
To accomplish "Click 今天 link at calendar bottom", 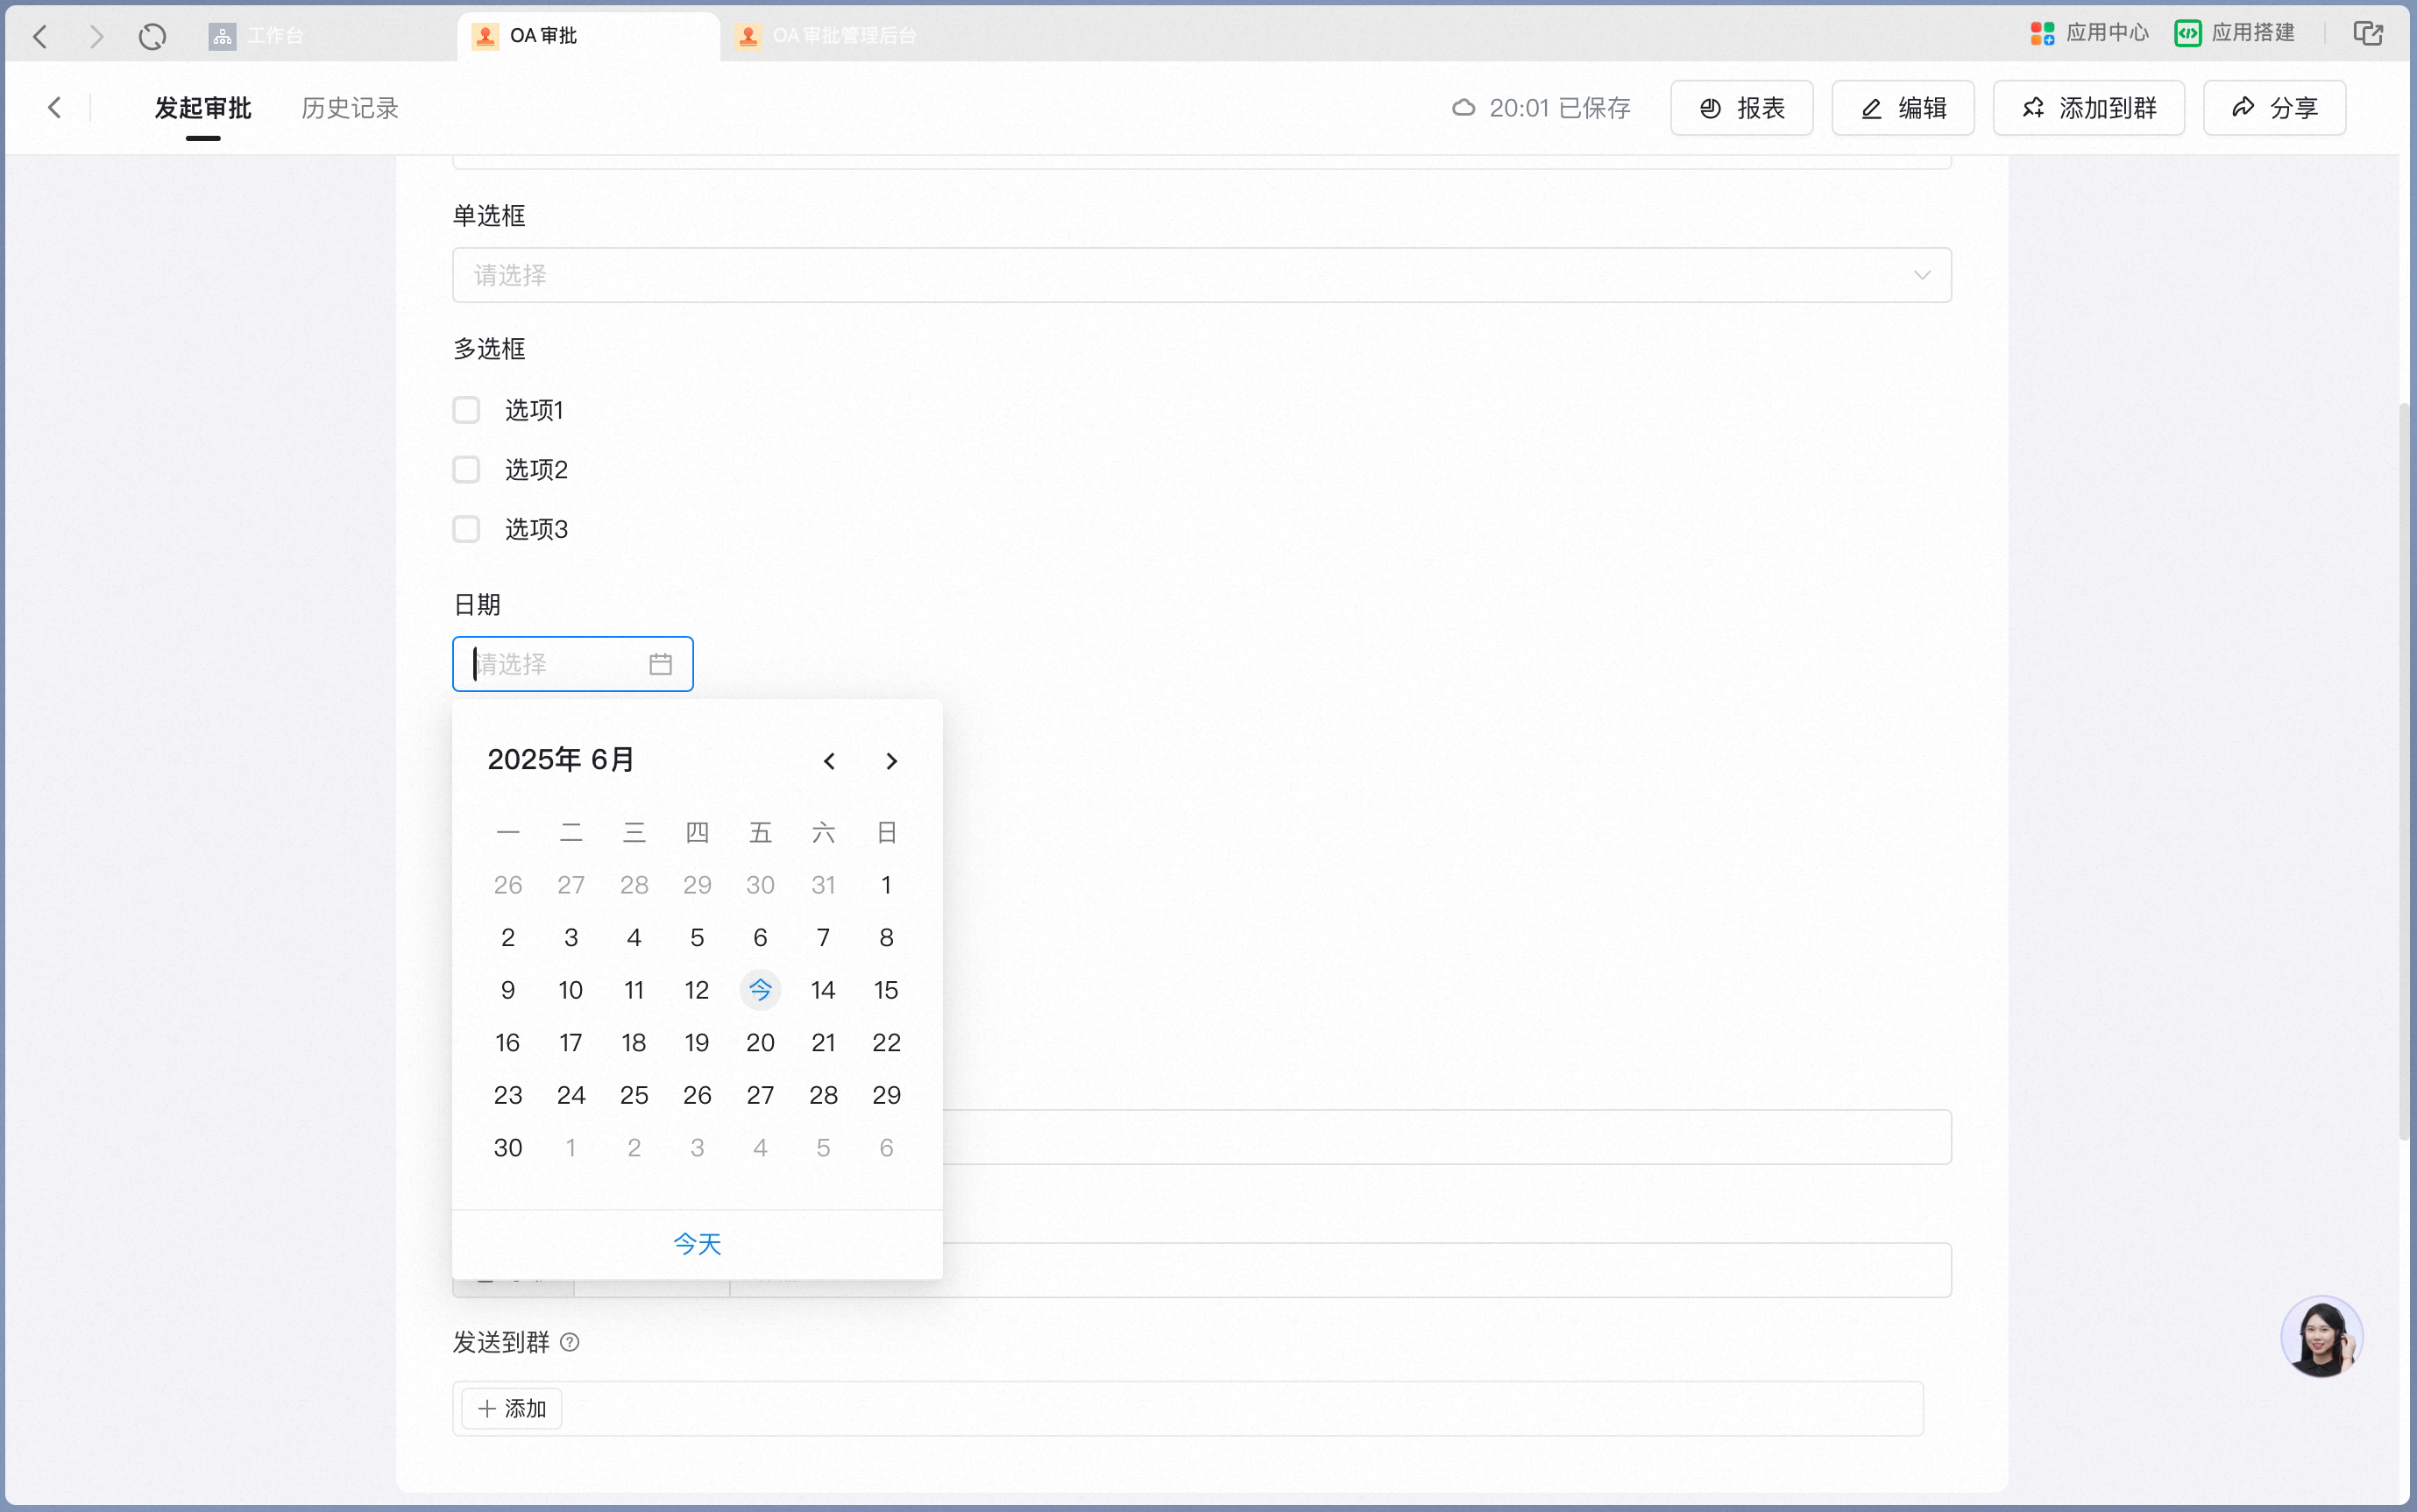I will 698,1243.
